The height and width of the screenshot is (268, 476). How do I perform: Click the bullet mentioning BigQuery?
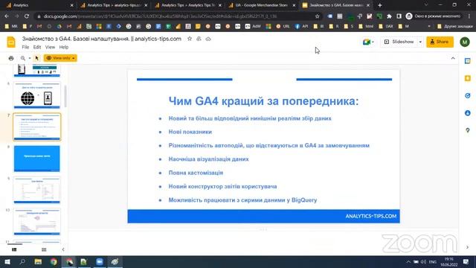click(x=242, y=200)
